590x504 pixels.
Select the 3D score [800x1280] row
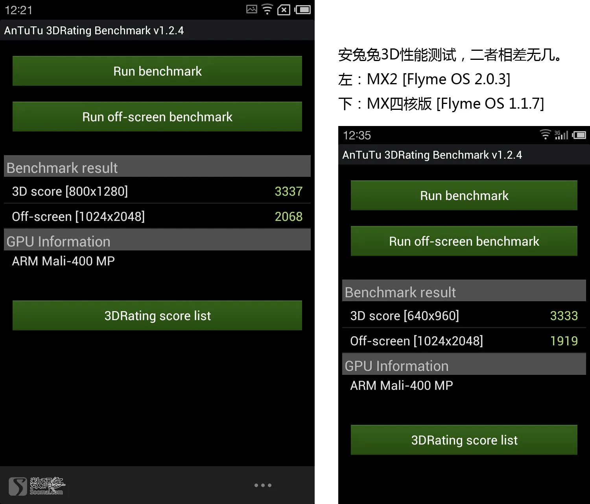point(157,191)
